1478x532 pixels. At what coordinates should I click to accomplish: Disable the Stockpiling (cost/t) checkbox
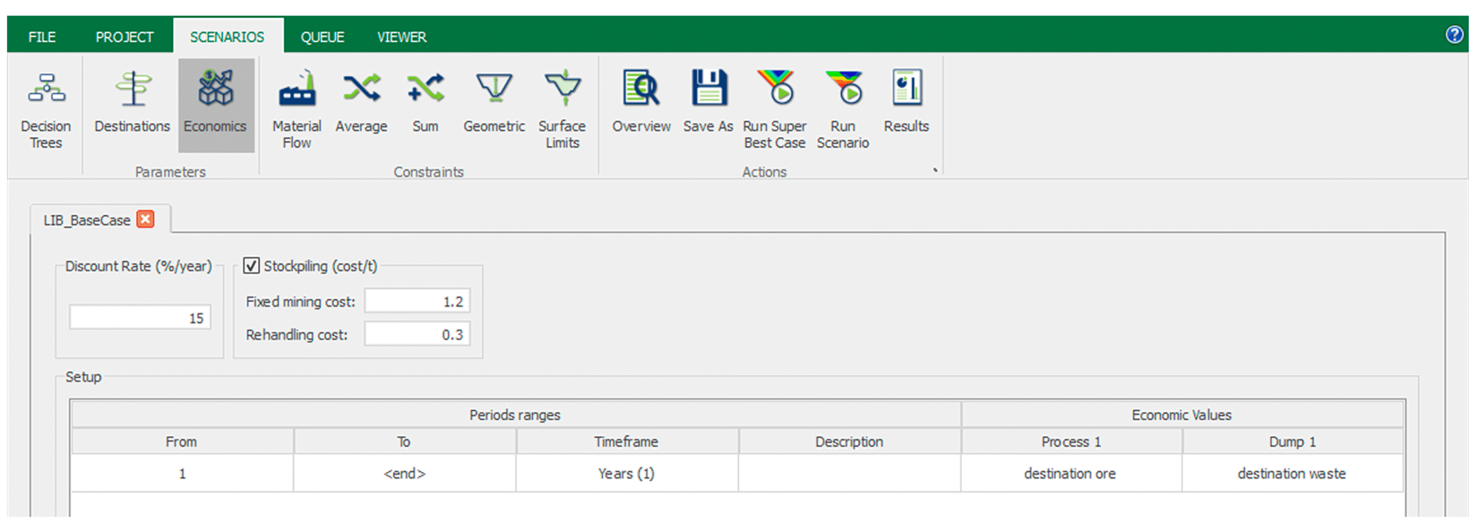[x=251, y=266]
